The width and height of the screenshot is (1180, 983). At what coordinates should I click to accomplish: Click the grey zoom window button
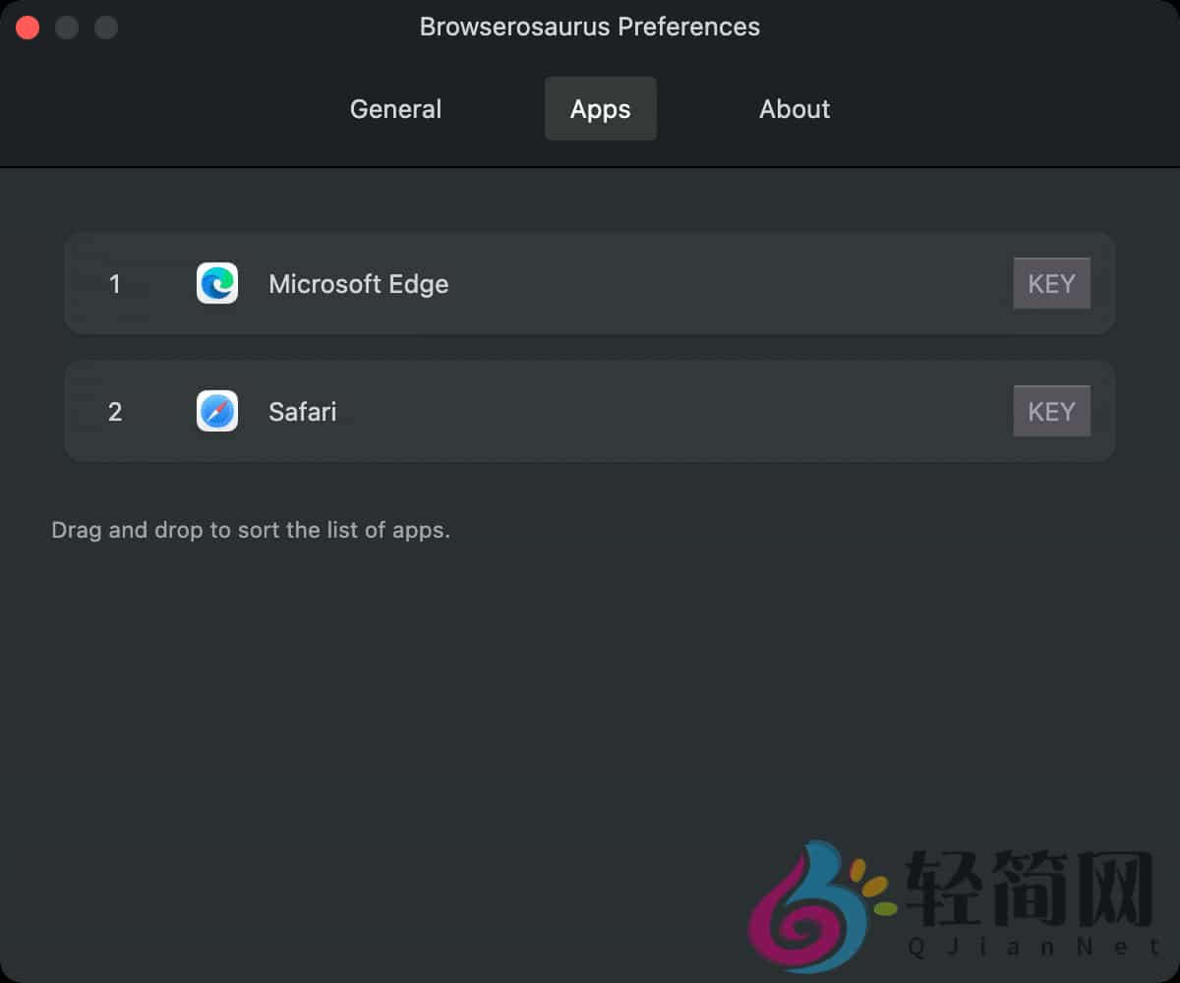[105, 27]
